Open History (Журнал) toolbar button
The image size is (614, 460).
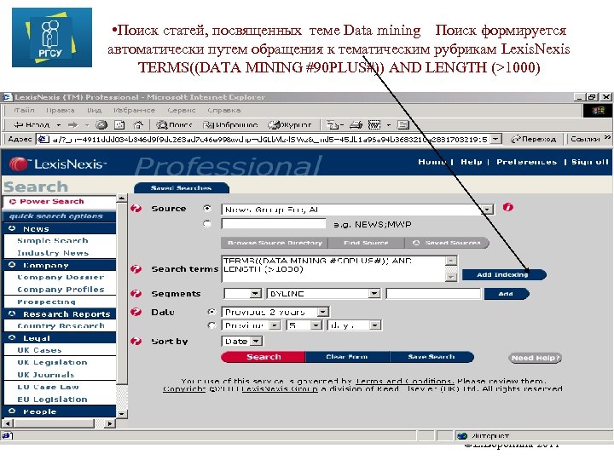(290, 125)
